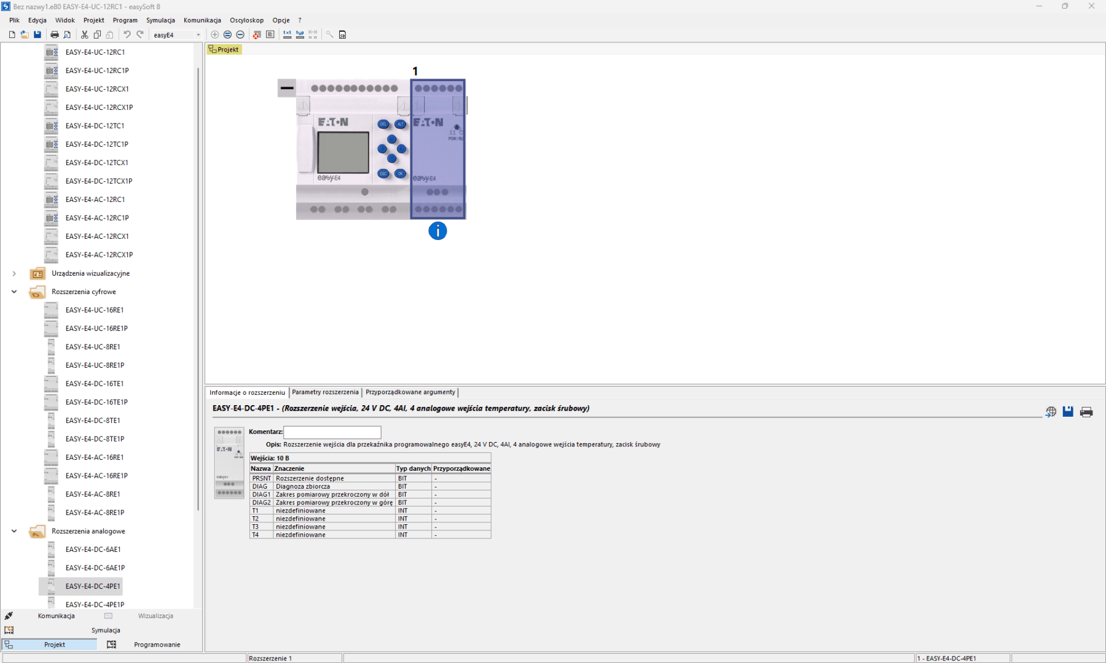Image resolution: width=1106 pixels, height=663 pixels.
Task: Collapse the Rozszerzenia analogowe folder
Action: (14, 532)
